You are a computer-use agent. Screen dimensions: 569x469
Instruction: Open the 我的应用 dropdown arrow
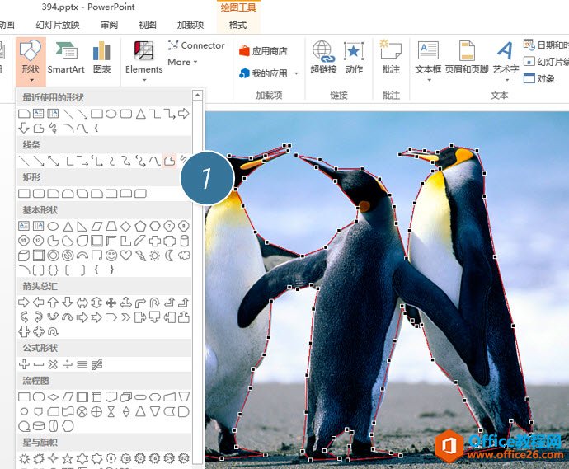(x=294, y=74)
